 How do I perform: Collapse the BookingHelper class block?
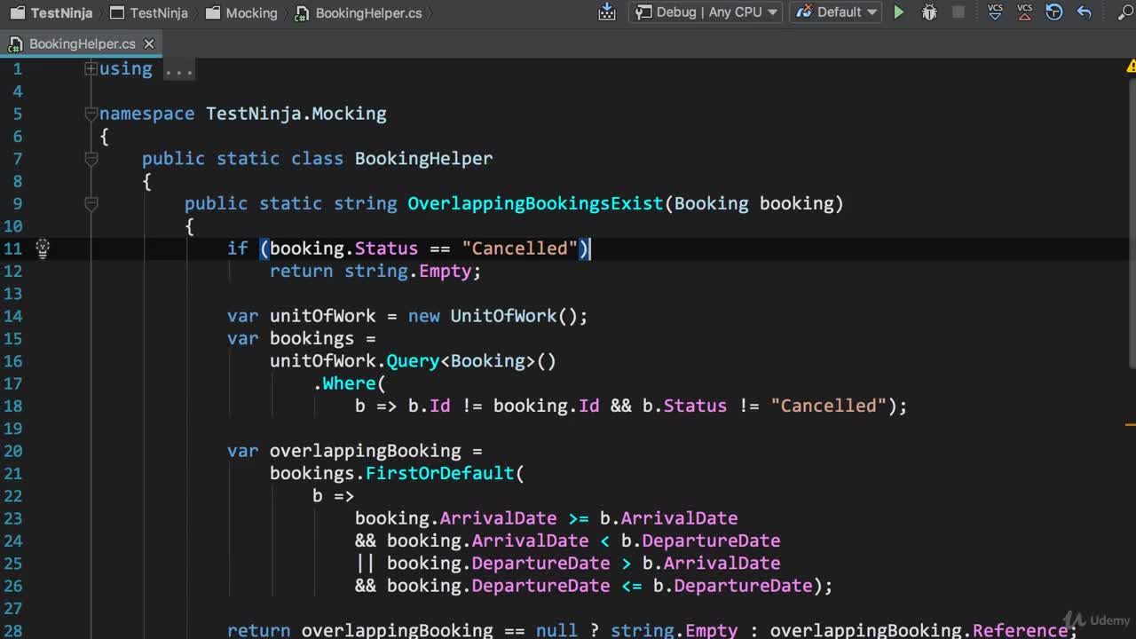coord(91,159)
